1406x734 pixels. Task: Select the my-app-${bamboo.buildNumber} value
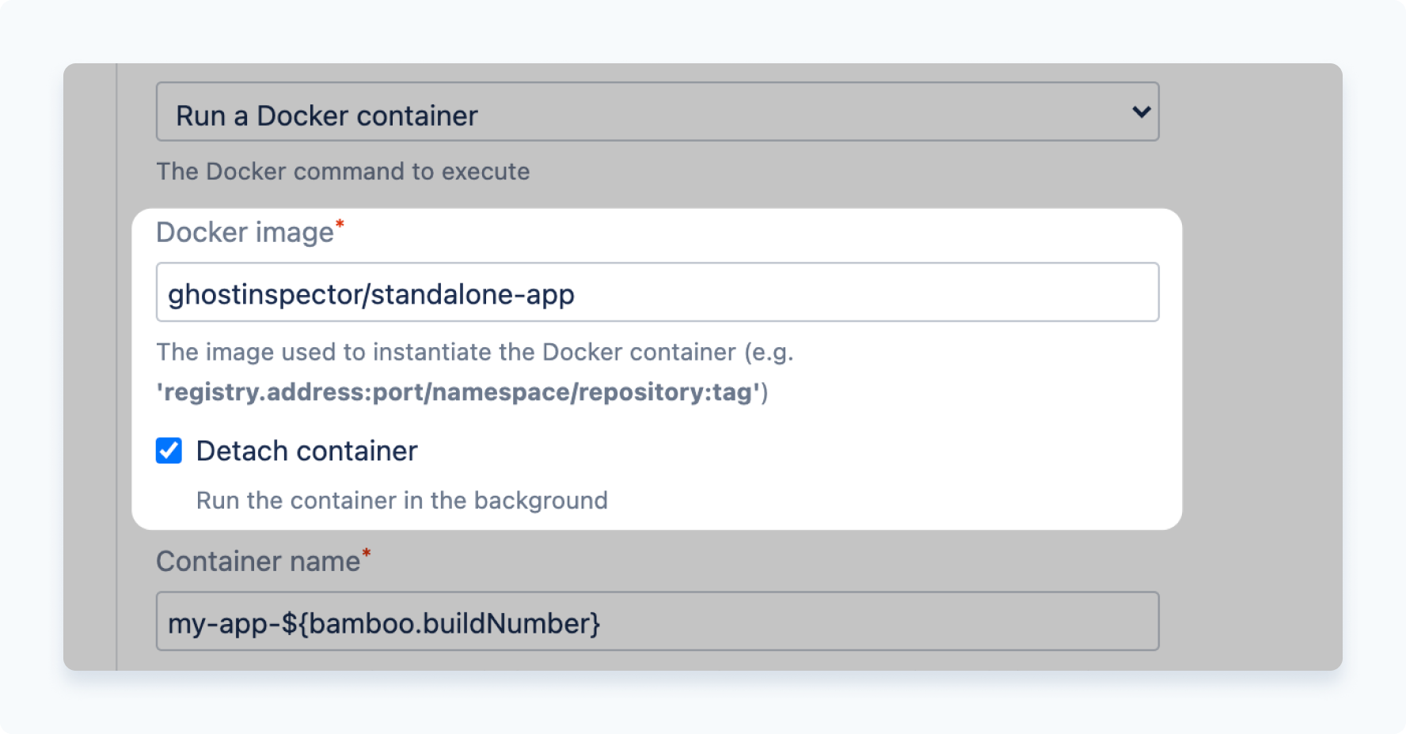point(384,623)
